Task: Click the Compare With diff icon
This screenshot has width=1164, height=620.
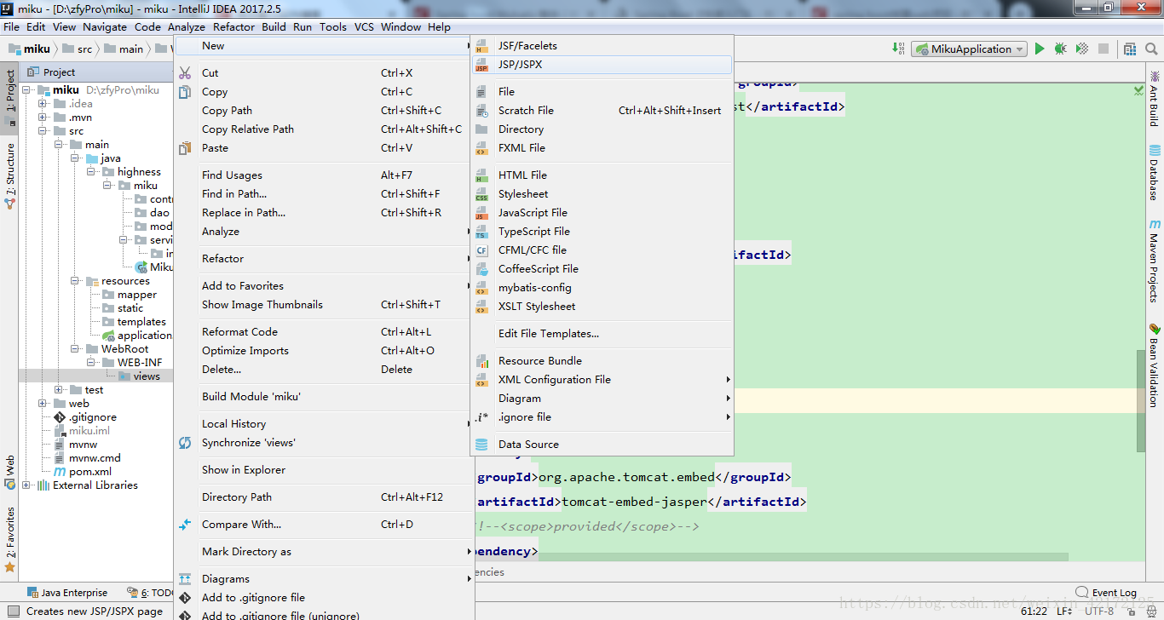Action: point(185,525)
